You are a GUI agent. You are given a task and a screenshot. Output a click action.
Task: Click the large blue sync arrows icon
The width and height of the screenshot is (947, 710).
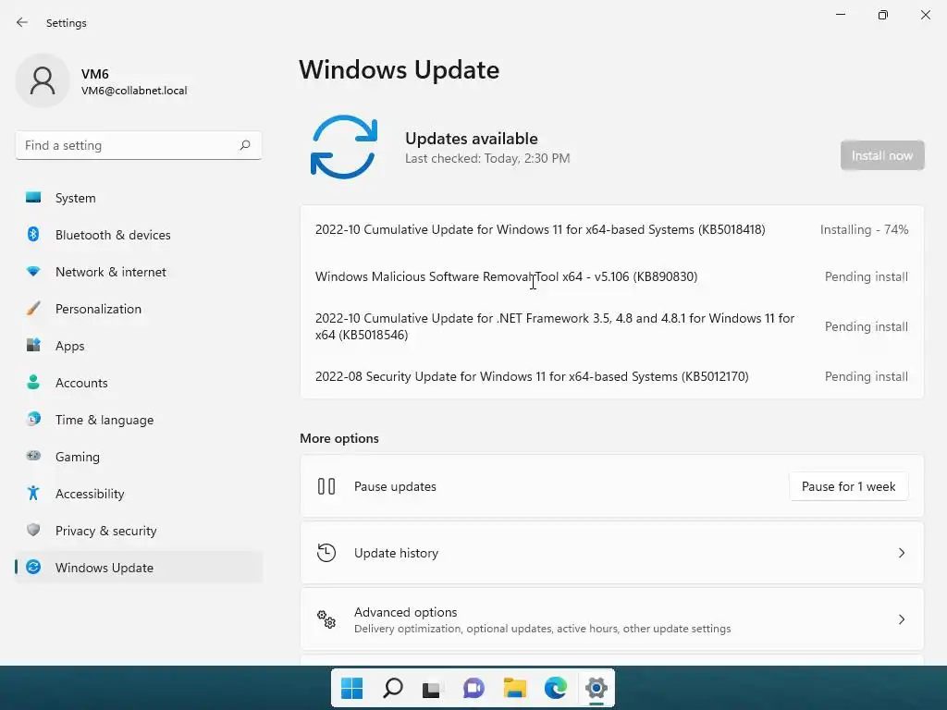(x=344, y=147)
